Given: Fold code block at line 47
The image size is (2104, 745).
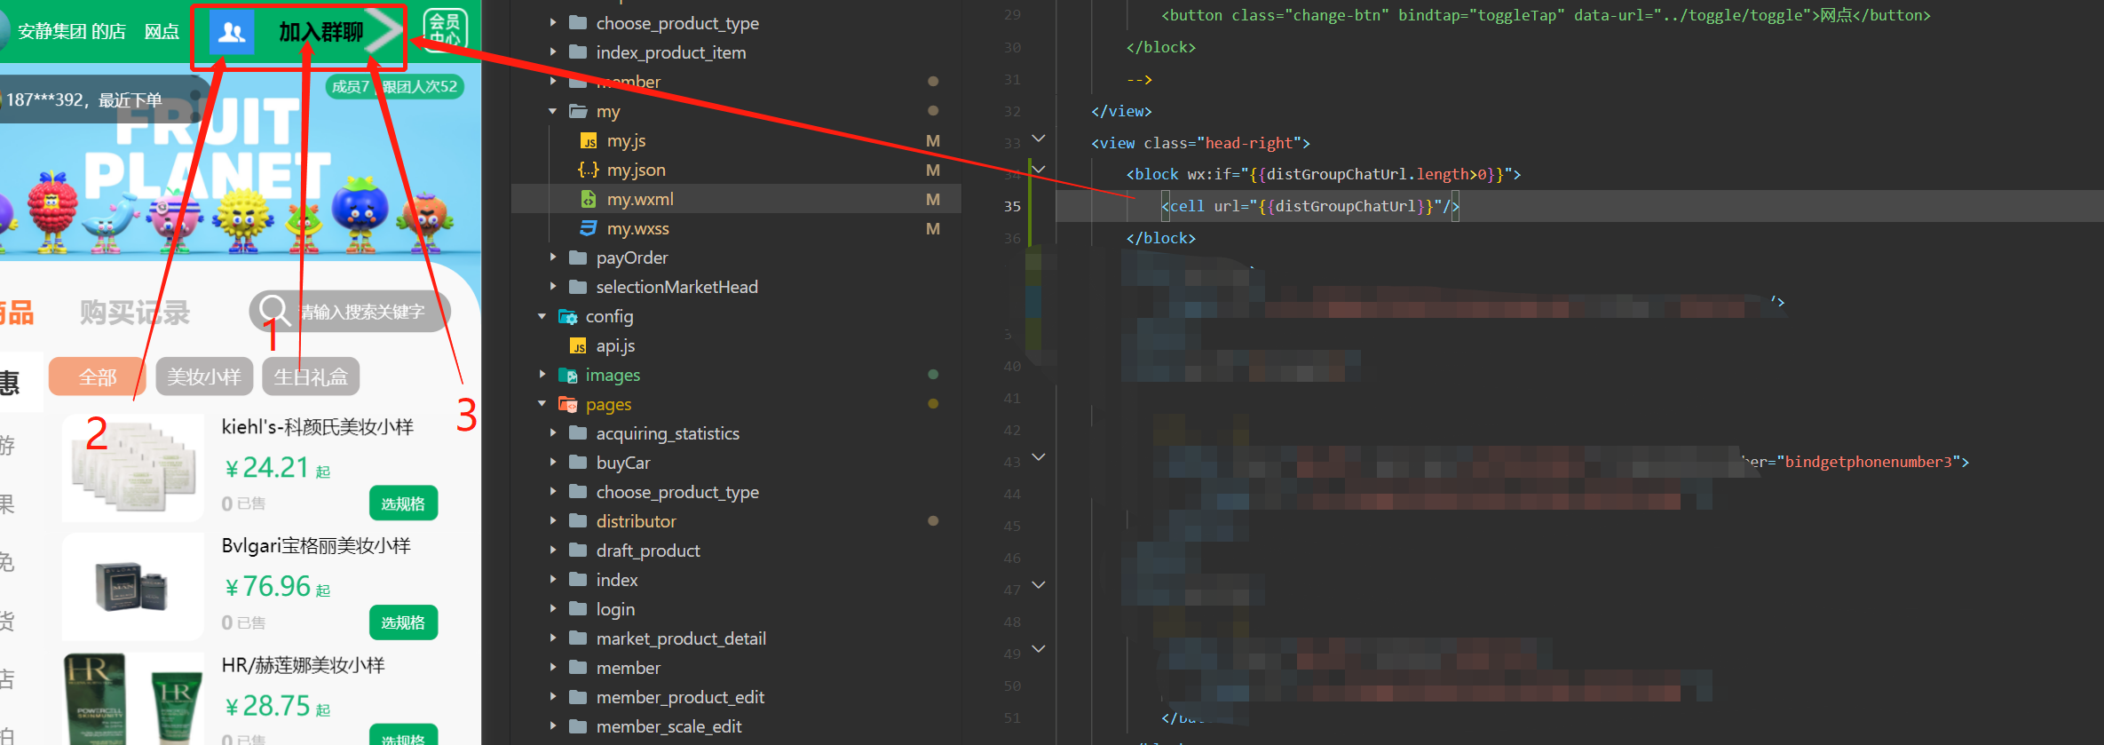Looking at the screenshot, I should pos(1039,585).
